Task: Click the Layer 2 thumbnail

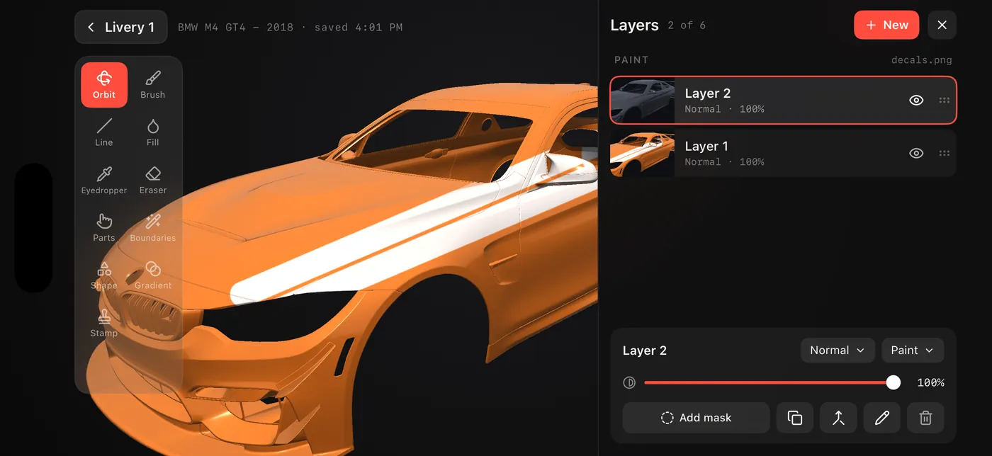Action: pyautogui.click(x=643, y=101)
